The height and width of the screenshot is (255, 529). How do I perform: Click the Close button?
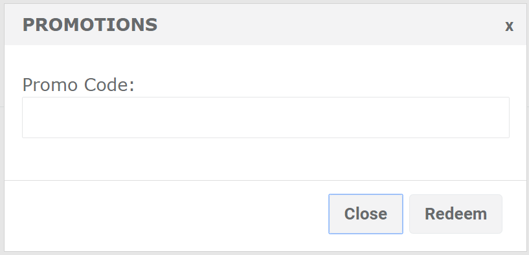365,214
